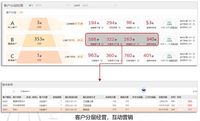Click help icon beside 98 sales rise
Image resolution: width=200 pixels, height=121 pixels.
[138, 28]
